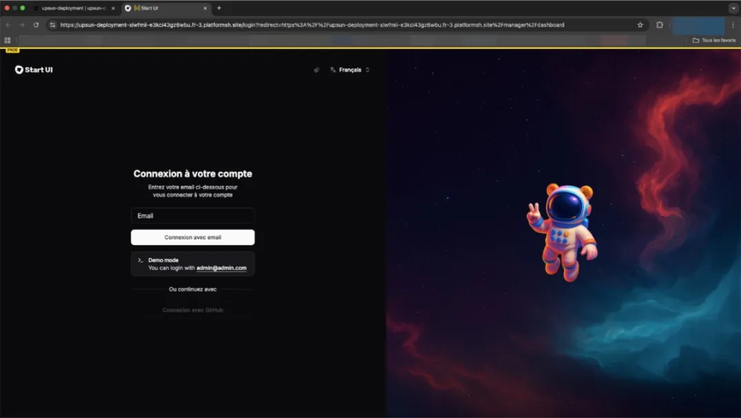741x418 pixels.
Task: Click the theme mode icon near language selector
Action: 317,70
